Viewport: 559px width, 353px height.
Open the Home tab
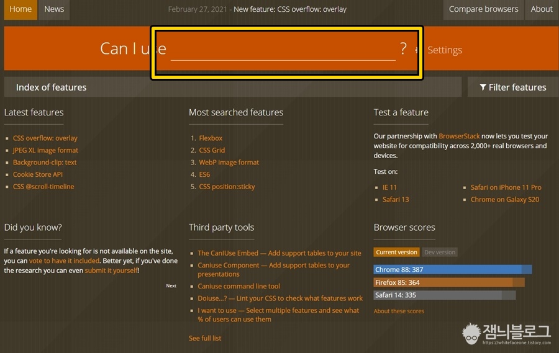pyautogui.click(x=20, y=9)
